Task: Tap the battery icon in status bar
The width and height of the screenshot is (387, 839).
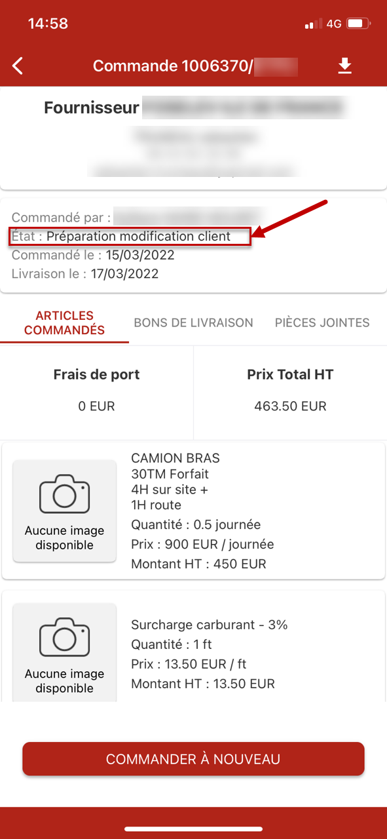Action: point(358,24)
